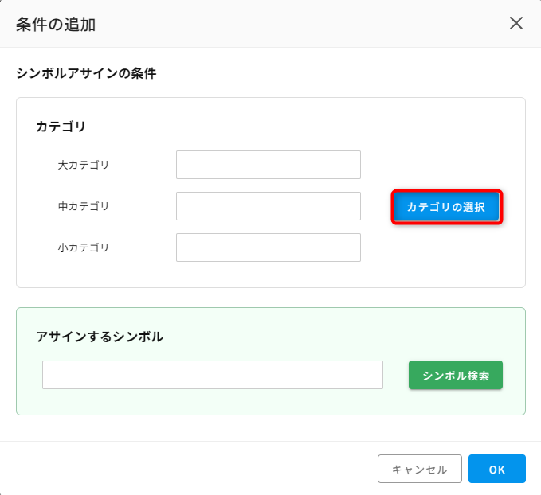
Task: Select the 小カテゴリ text field
Action: point(269,247)
